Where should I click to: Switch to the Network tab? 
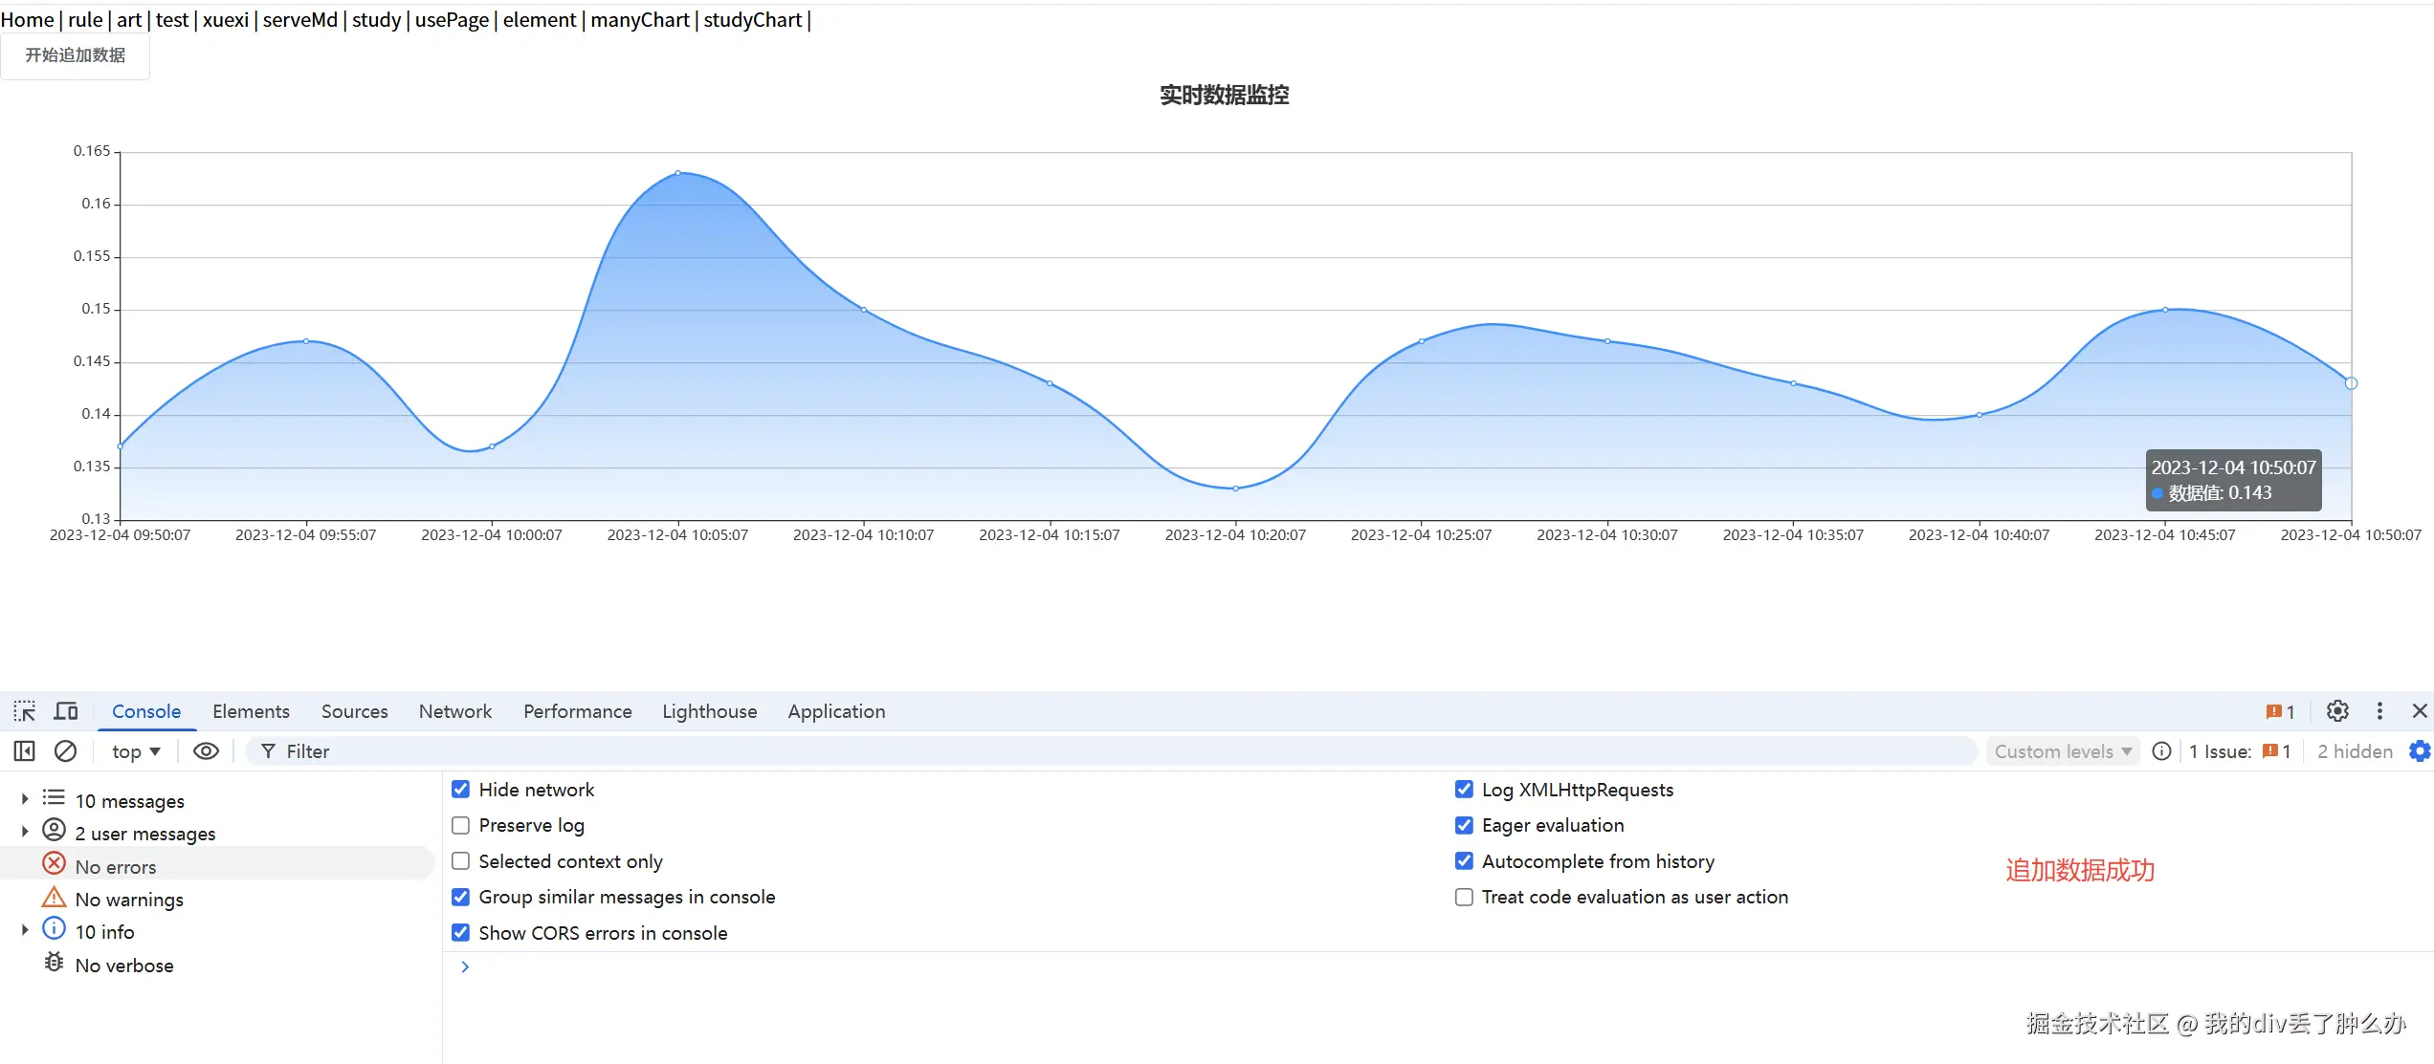(x=454, y=711)
